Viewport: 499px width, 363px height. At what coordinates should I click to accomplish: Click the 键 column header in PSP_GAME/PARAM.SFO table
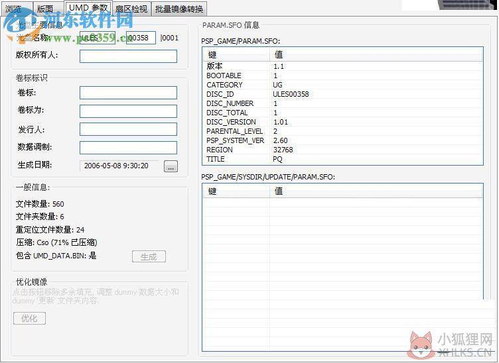pos(236,54)
